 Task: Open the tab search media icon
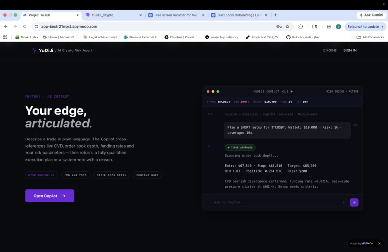315,27
